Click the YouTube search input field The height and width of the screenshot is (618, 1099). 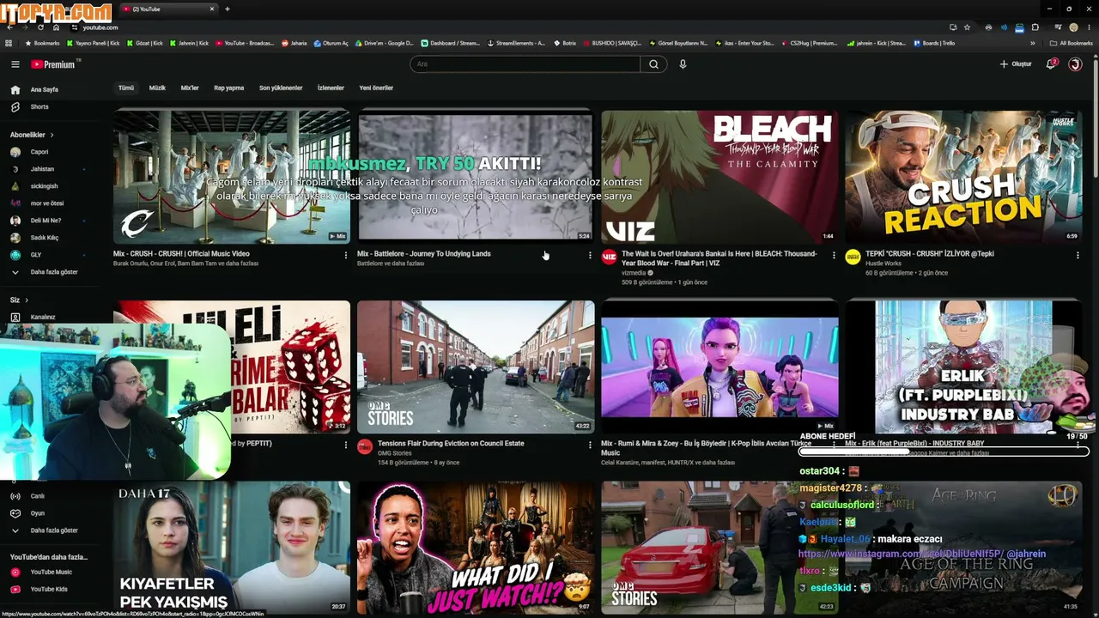pos(525,64)
